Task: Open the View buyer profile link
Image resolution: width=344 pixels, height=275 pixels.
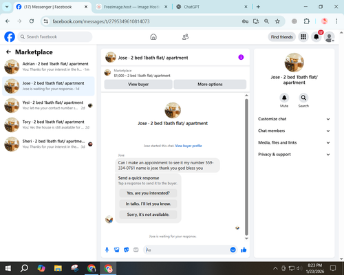Action: pyautogui.click(x=189, y=146)
